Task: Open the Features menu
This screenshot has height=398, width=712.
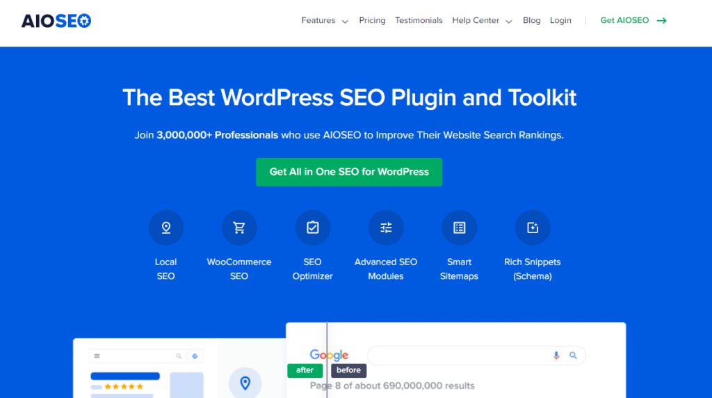Action: tap(318, 20)
